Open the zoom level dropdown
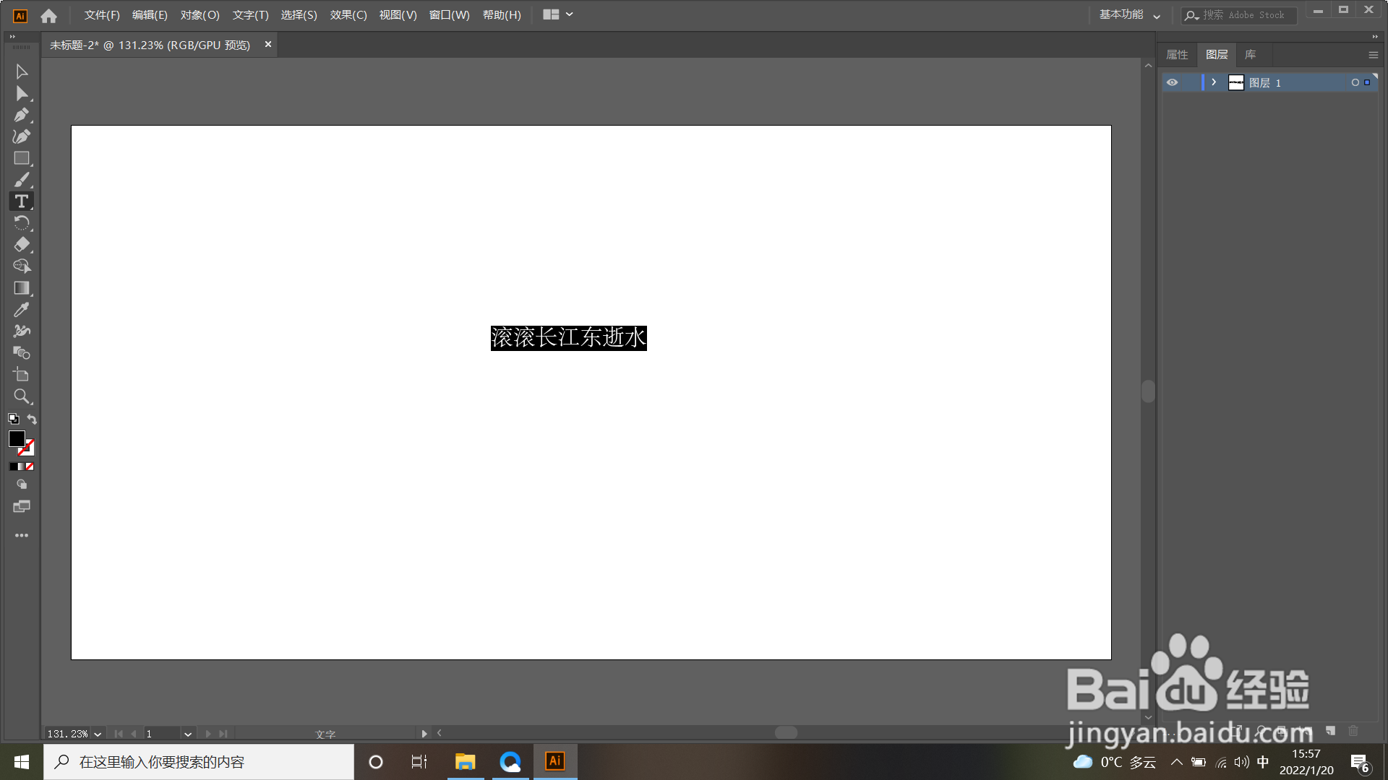The image size is (1388, 780). click(98, 734)
